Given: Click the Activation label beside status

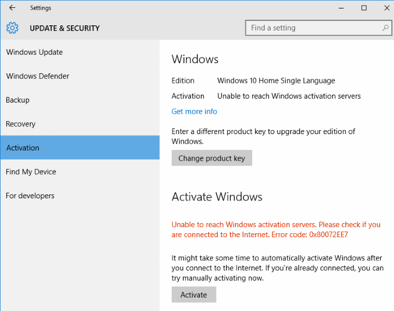Looking at the screenshot, I should (188, 96).
